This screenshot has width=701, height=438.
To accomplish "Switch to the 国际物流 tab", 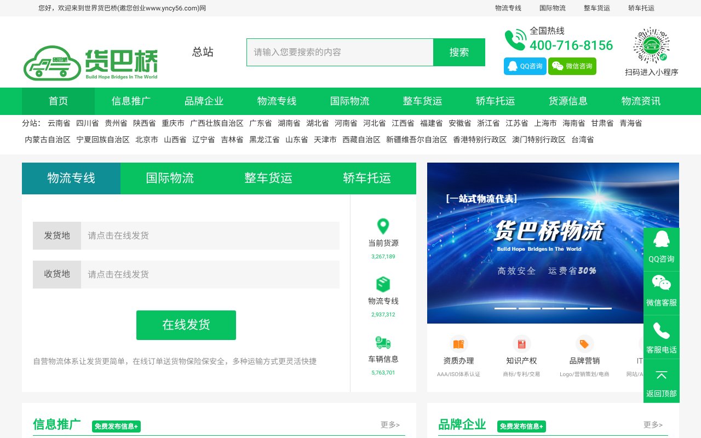I will 170,178.
